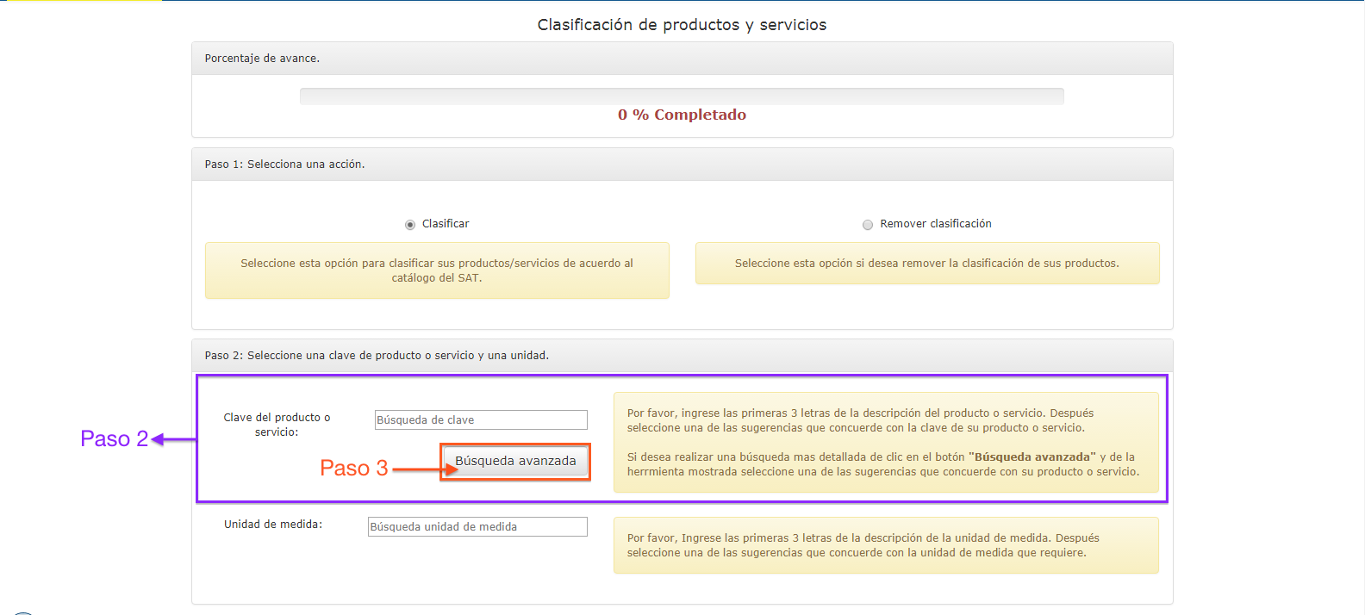This screenshot has width=1365, height=615.
Task: Choose the Remover clasificación radio option
Action: point(868,225)
